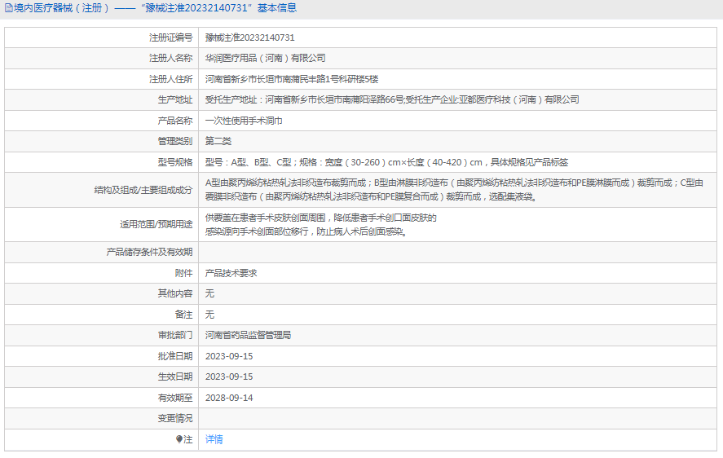Screen dimensions: 723x458
Task: Select the 无 value in 其他内容 row
Action: (x=209, y=293)
